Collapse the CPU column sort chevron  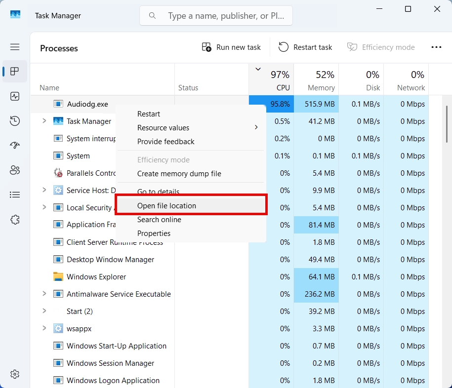coord(258,70)
